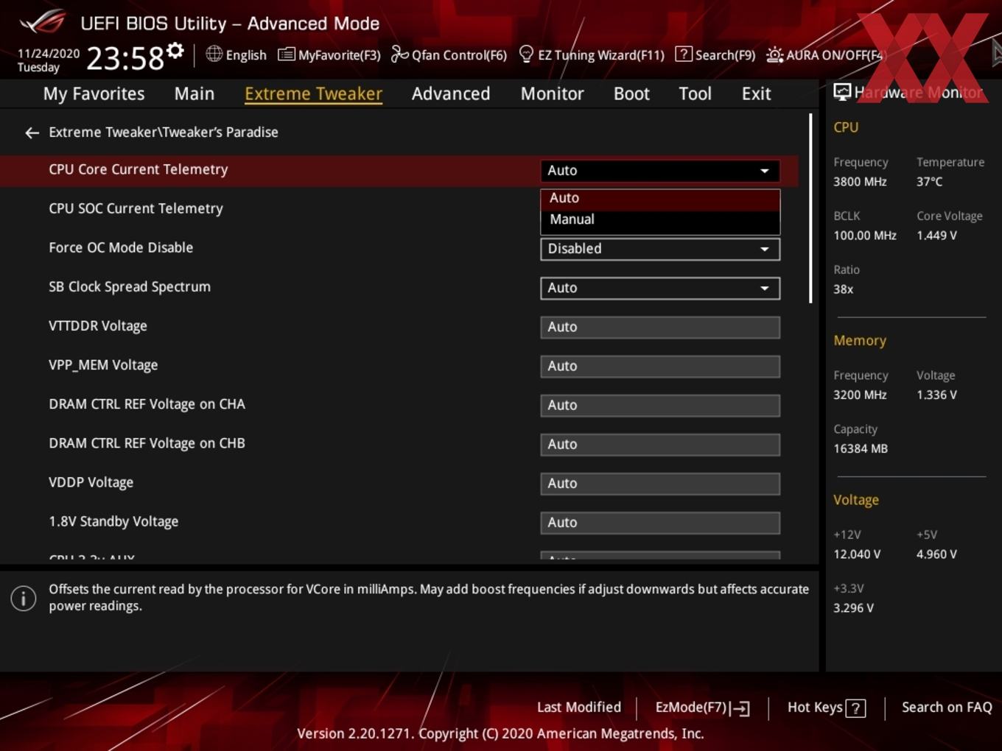Click the Ratio 38x value
This screenshot has width=1002, height=751.
[x=844, y=289]
